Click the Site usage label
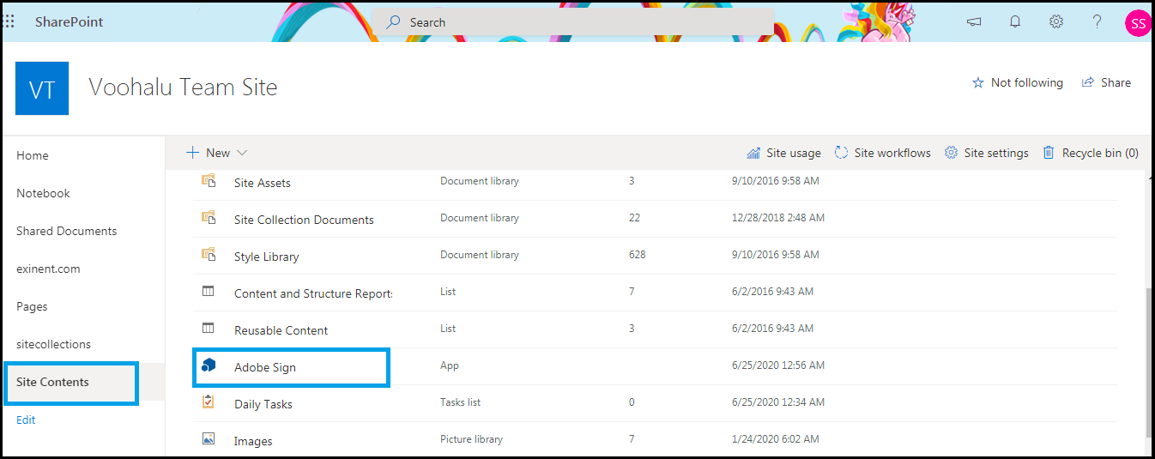This screenshot has width=1155, height=459. click(x=794, y=153)
